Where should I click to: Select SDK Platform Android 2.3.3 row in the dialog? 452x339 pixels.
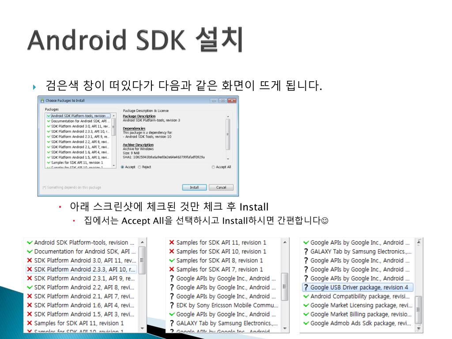(x=78, y=132)
